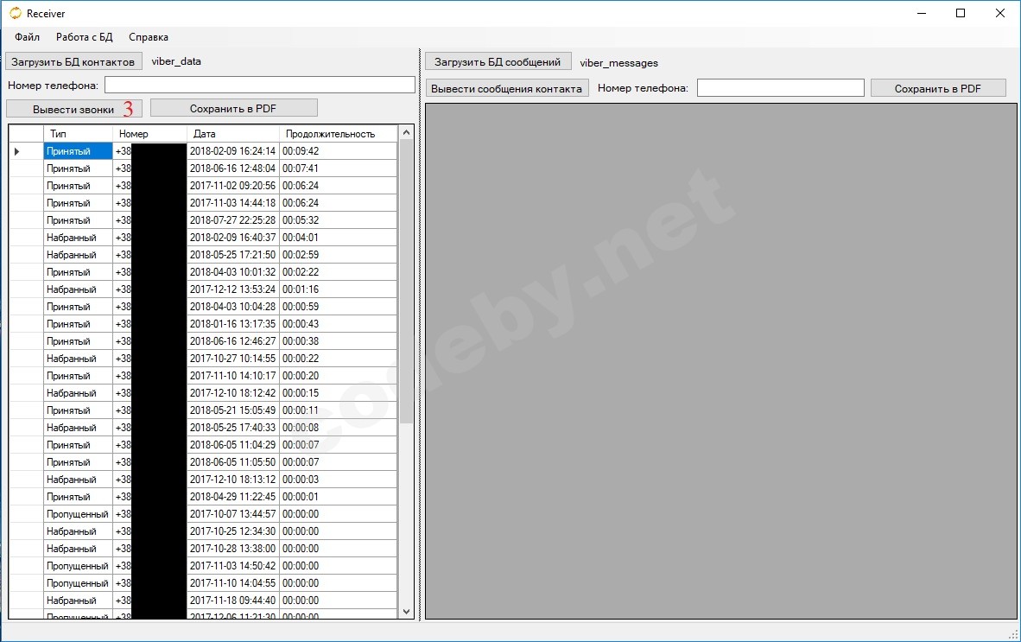Viewport: 1021px width, 642px height.
Task: Click viber_data database label
Action: point(176,61)
